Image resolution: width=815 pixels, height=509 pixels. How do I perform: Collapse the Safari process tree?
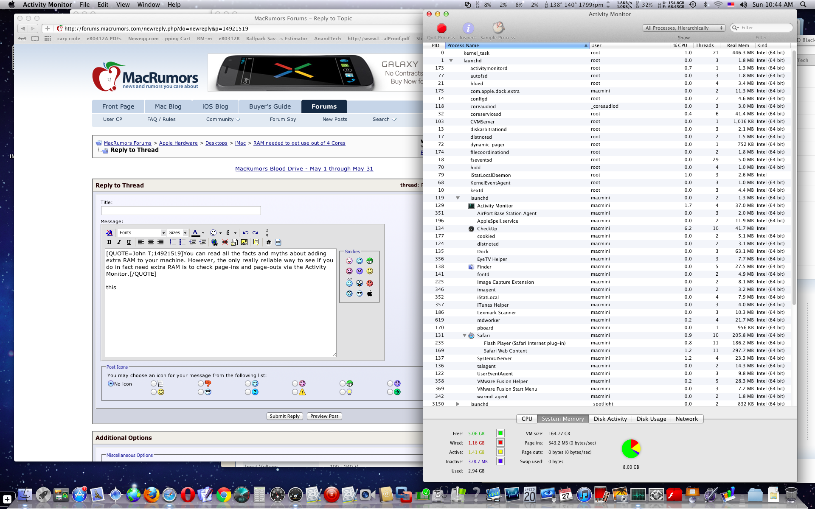[464, 336]
